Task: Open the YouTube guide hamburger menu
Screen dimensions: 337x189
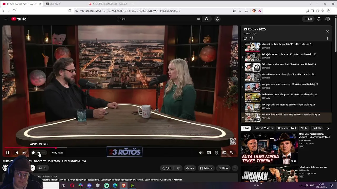Action: coord(6,19)
